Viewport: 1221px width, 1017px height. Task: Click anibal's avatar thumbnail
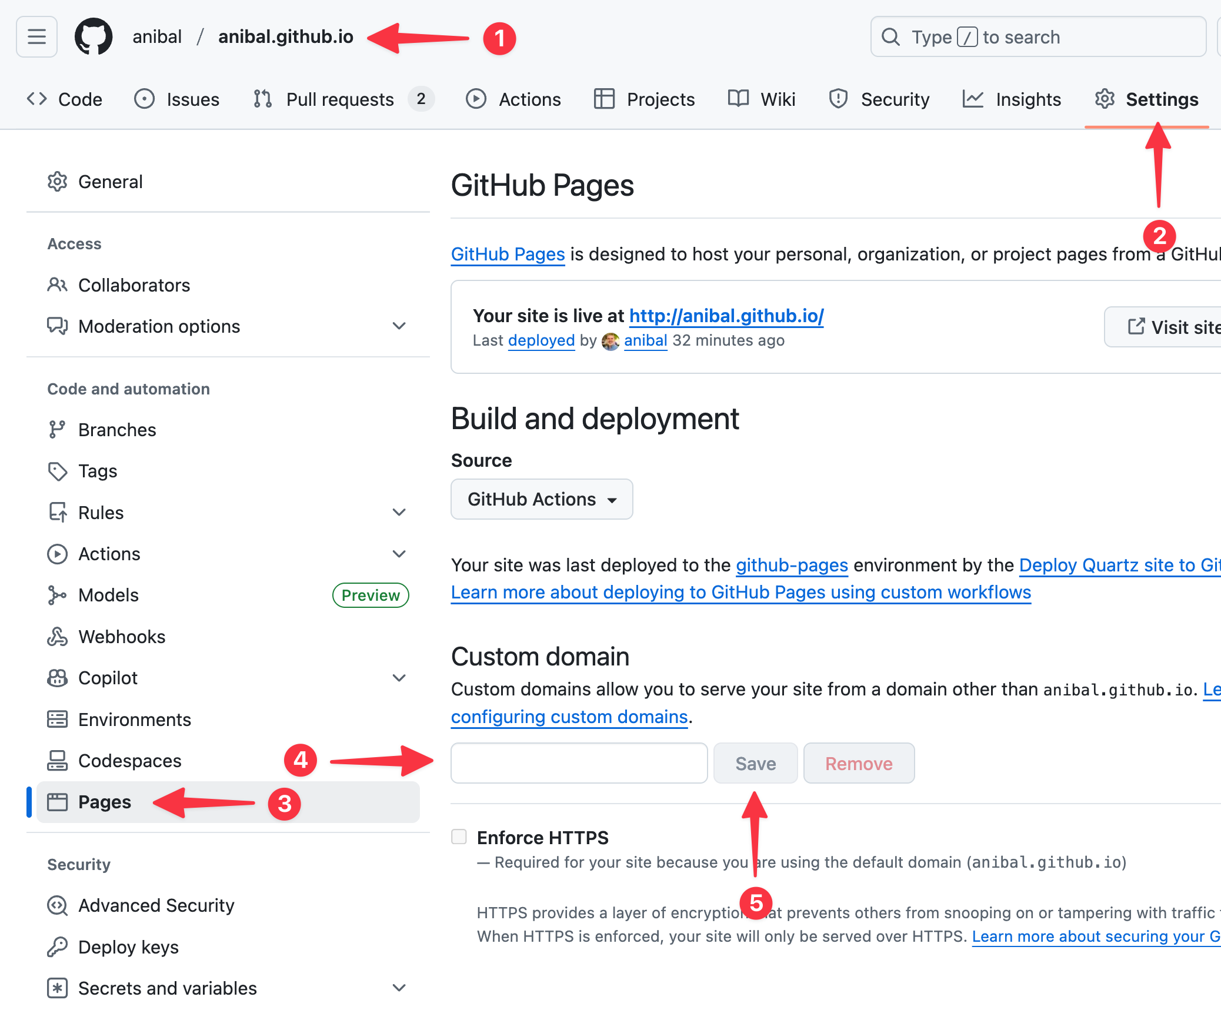(610, 341)
